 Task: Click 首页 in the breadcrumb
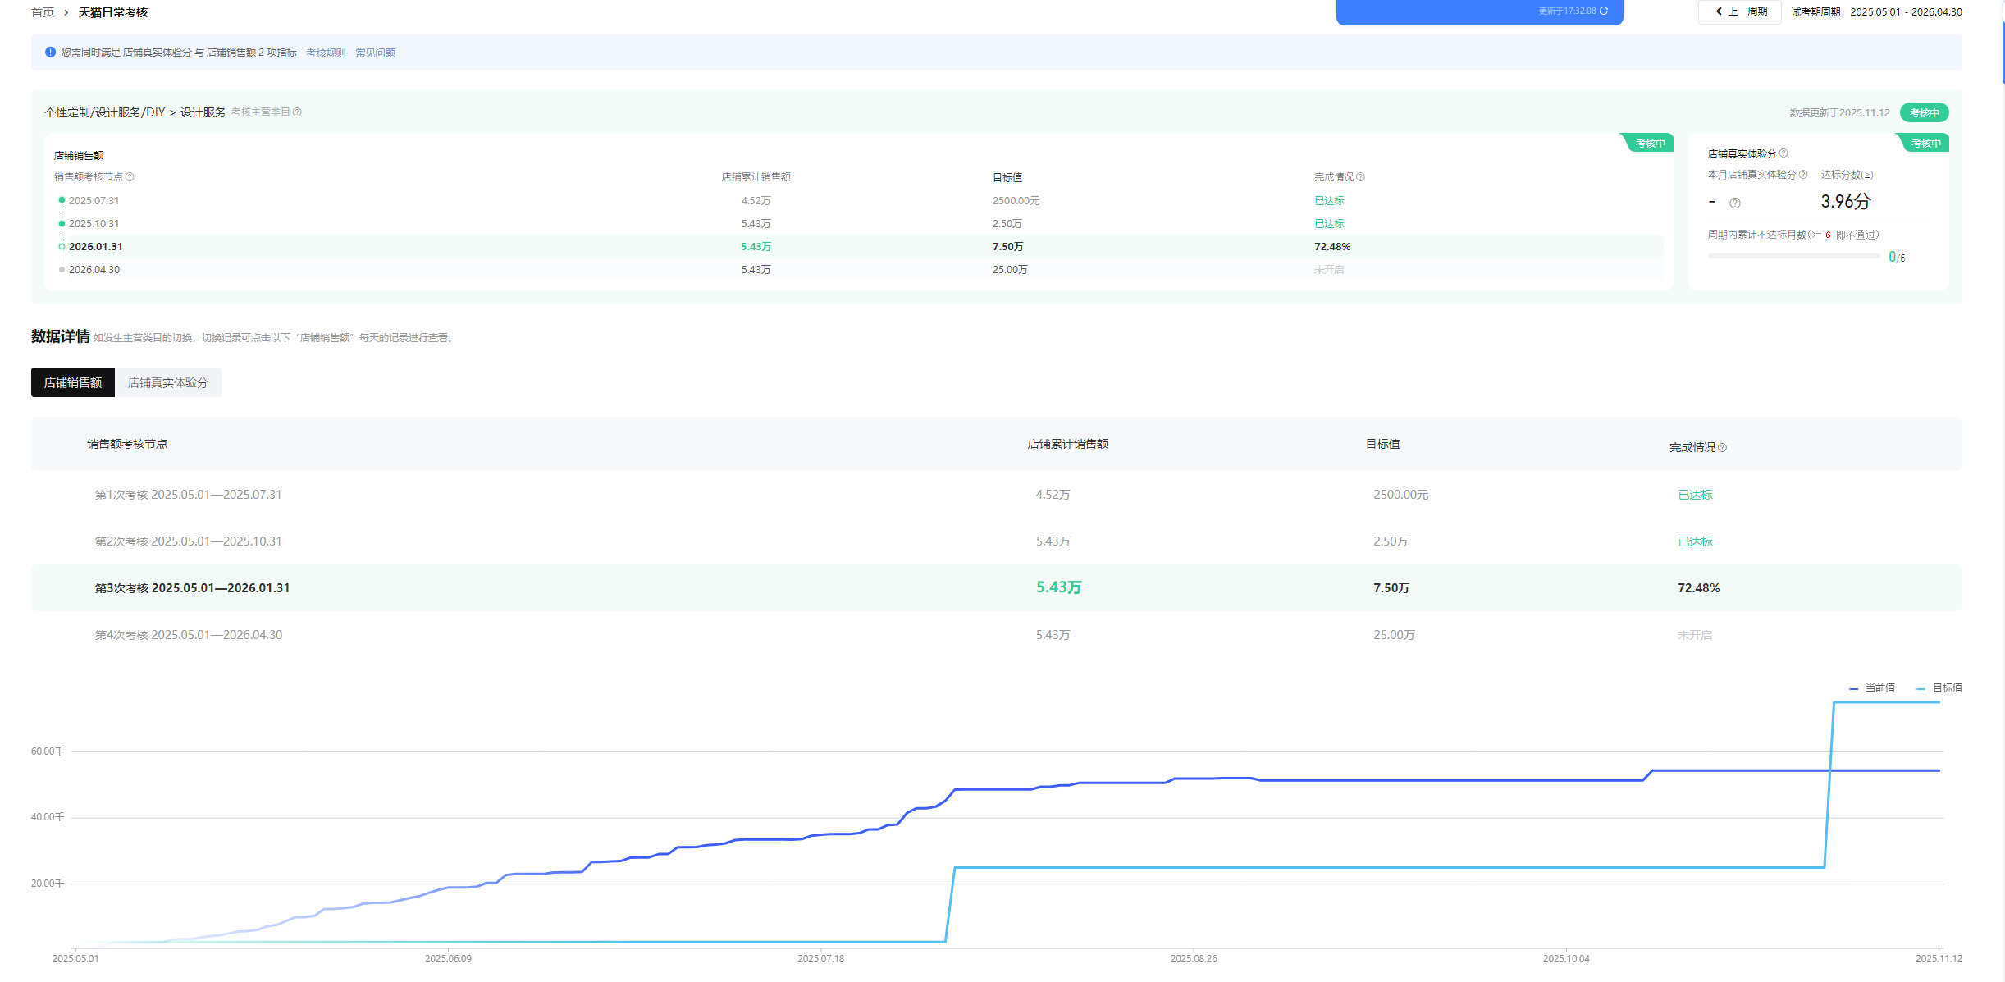click(43, 12)
